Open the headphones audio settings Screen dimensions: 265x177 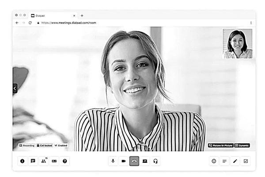pyautogui.click(x=155, y=161)
